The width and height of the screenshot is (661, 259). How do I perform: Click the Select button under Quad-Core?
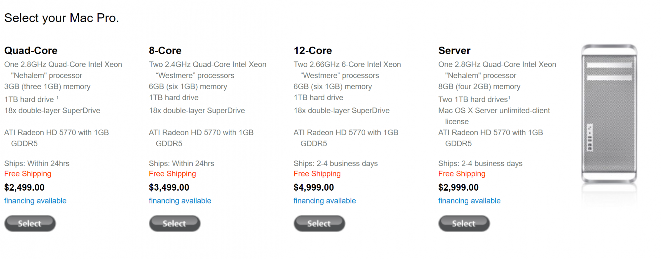coord(30,224)
